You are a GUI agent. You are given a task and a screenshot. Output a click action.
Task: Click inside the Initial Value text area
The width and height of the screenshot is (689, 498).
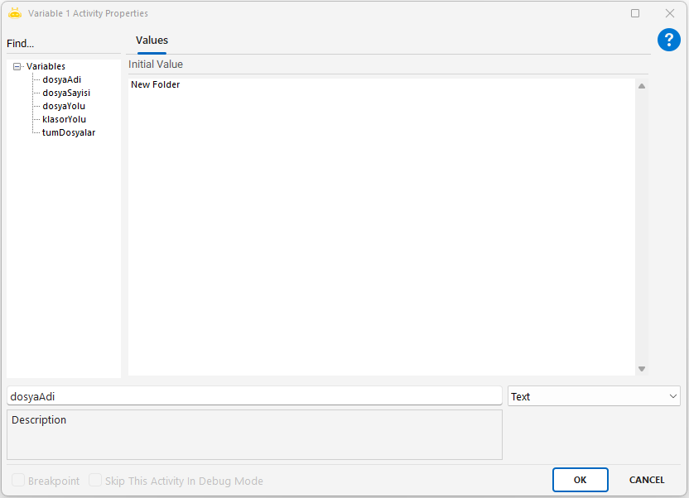pyautogui.click(x=381, y=223)
